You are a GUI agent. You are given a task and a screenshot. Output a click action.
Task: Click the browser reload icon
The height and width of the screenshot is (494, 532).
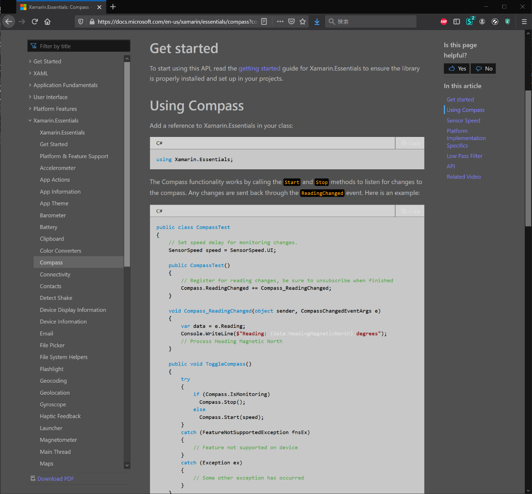click(x=35, y=22)
